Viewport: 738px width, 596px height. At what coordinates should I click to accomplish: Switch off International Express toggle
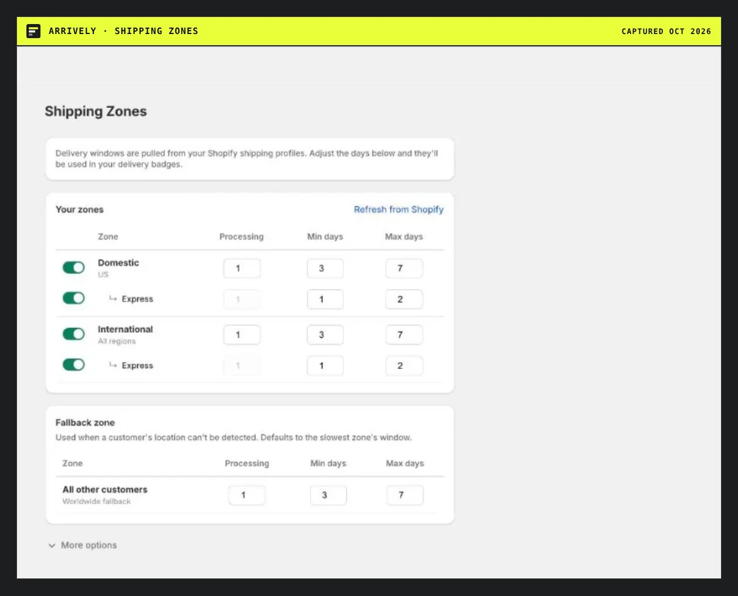click(74, 365)
